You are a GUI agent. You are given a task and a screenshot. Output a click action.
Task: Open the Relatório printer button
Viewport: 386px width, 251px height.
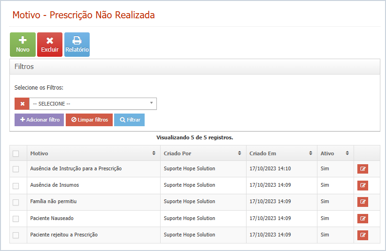click(77, 45)
